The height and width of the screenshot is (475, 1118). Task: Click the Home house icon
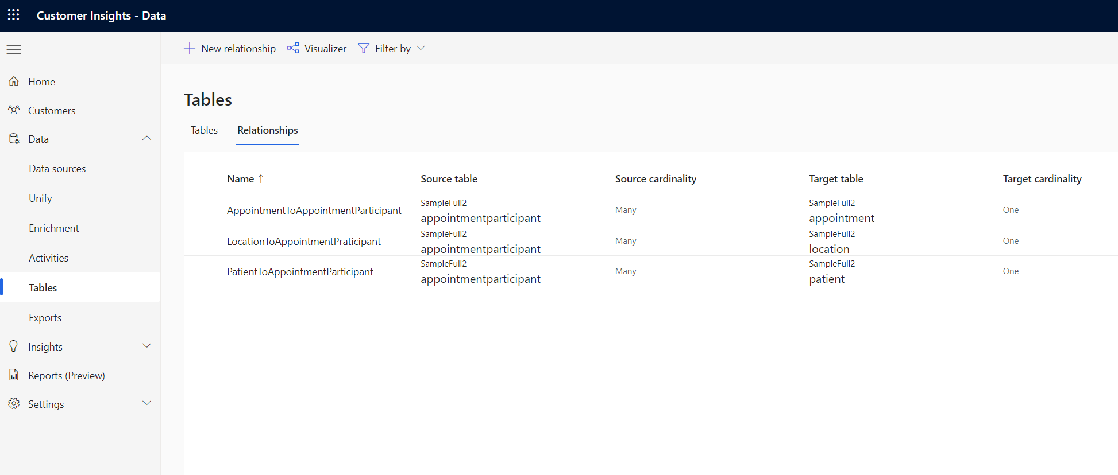14,81
